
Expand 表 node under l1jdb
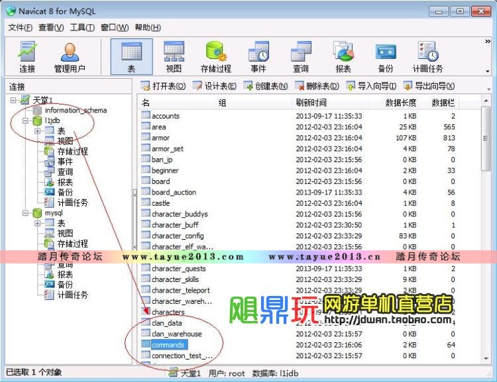coord(37,131)
